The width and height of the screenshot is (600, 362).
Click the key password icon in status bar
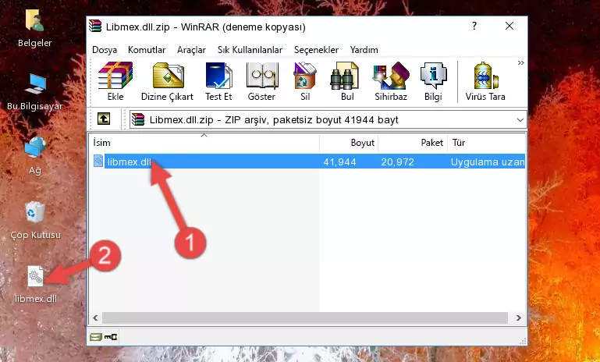coord(111,337)
